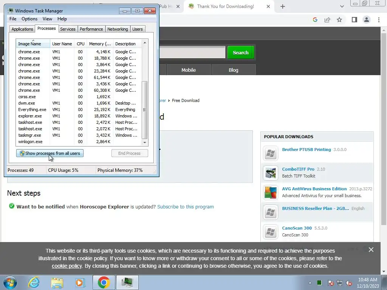Open the Windows Start menu
The width and height of the screenshot is (387, 290).
pos(10,282)
